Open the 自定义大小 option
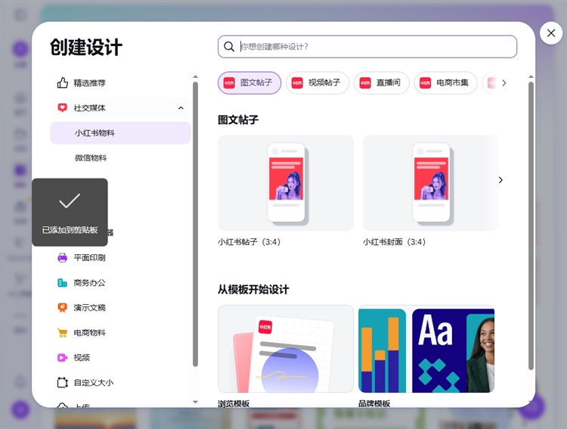This screenshot has width=567, height=429. coord(120,382)
